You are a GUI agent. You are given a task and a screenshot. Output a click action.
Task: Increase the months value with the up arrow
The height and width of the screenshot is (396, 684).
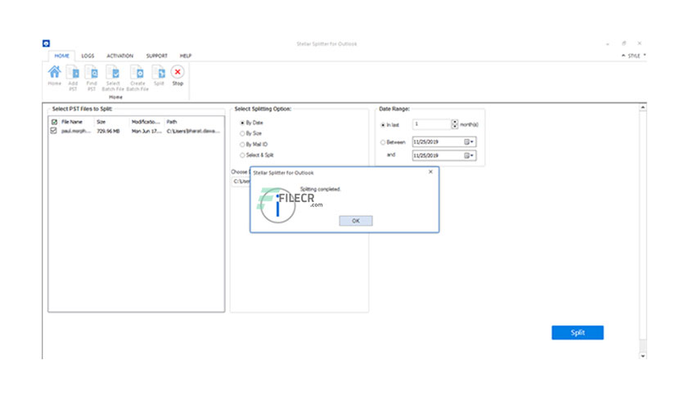(x=455, y=122)
